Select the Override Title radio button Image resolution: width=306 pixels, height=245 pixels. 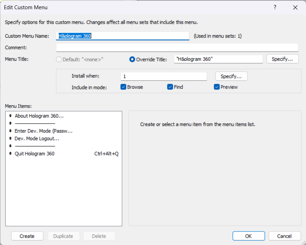point(132,59)
